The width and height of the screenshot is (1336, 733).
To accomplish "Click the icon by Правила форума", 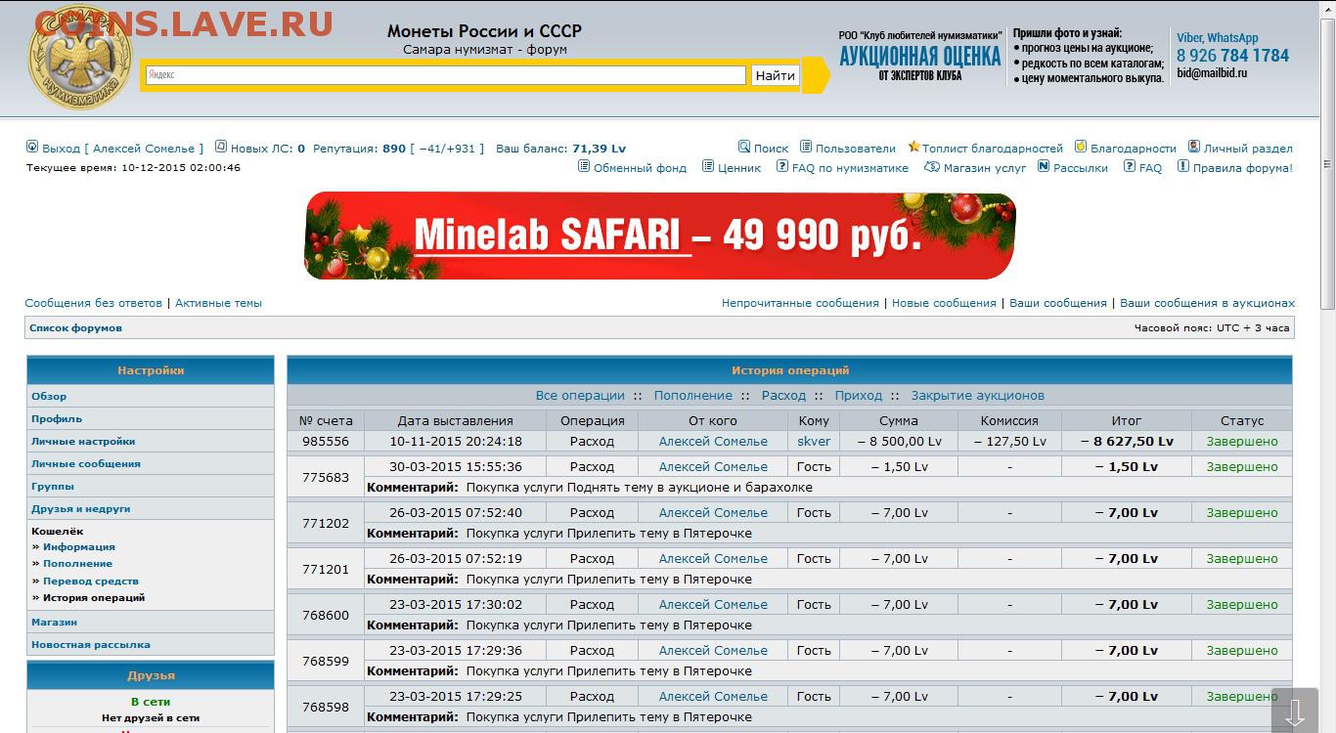I will [x=1183, y=166].
